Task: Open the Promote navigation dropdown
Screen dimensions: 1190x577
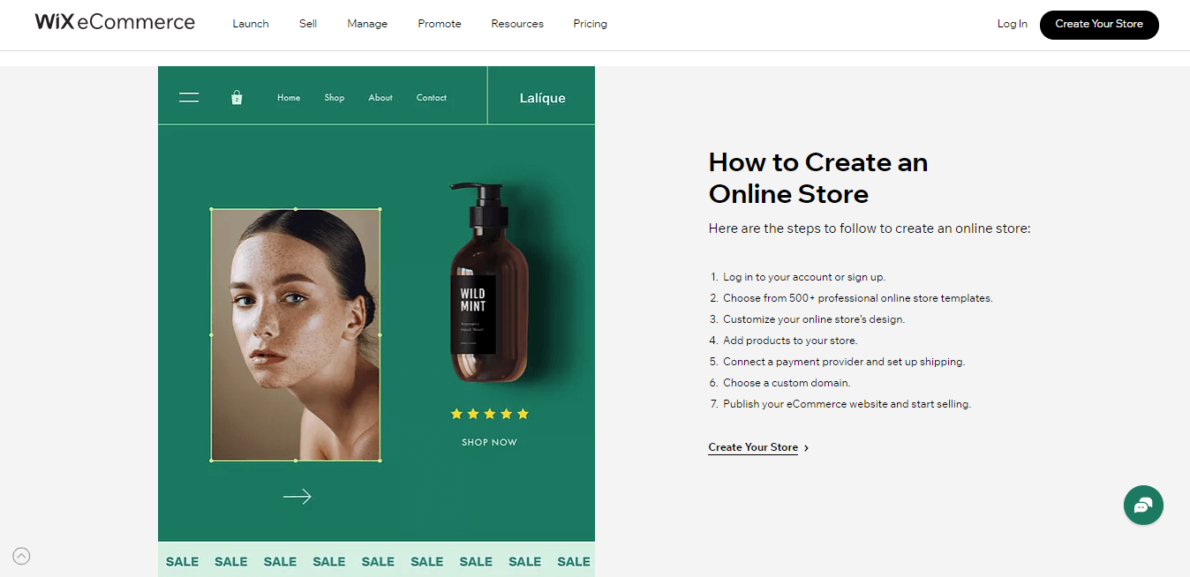Action: [x=439, y=24]
